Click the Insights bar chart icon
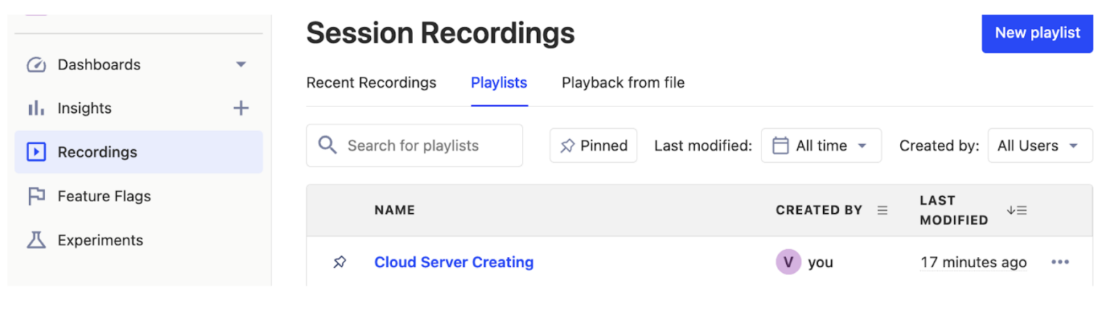The image size is (1107, 320). [x=36, y=109]
